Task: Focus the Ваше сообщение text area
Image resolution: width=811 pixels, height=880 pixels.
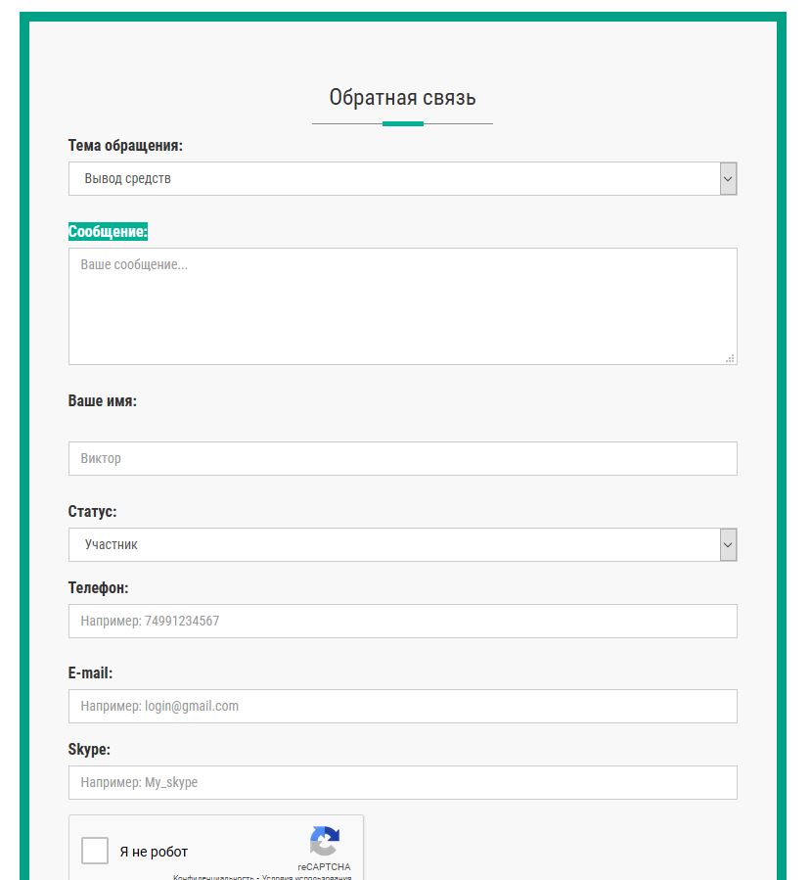Action: [401, 306]
